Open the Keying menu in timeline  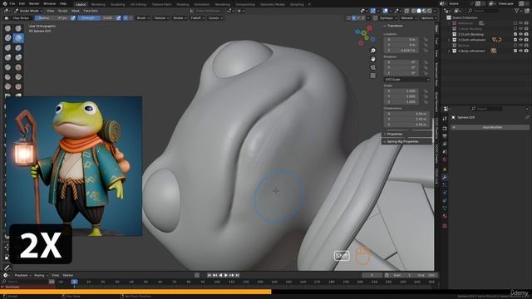tap(41, 275)
